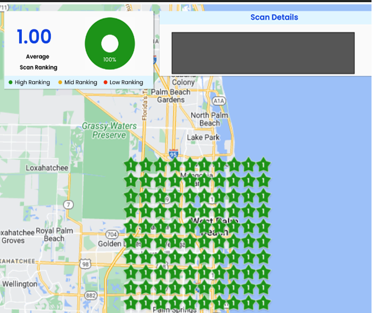Viewport: 372px width, 313px height.
Task: Click the route 704 shield icon
Action: [x=111, y=234]
